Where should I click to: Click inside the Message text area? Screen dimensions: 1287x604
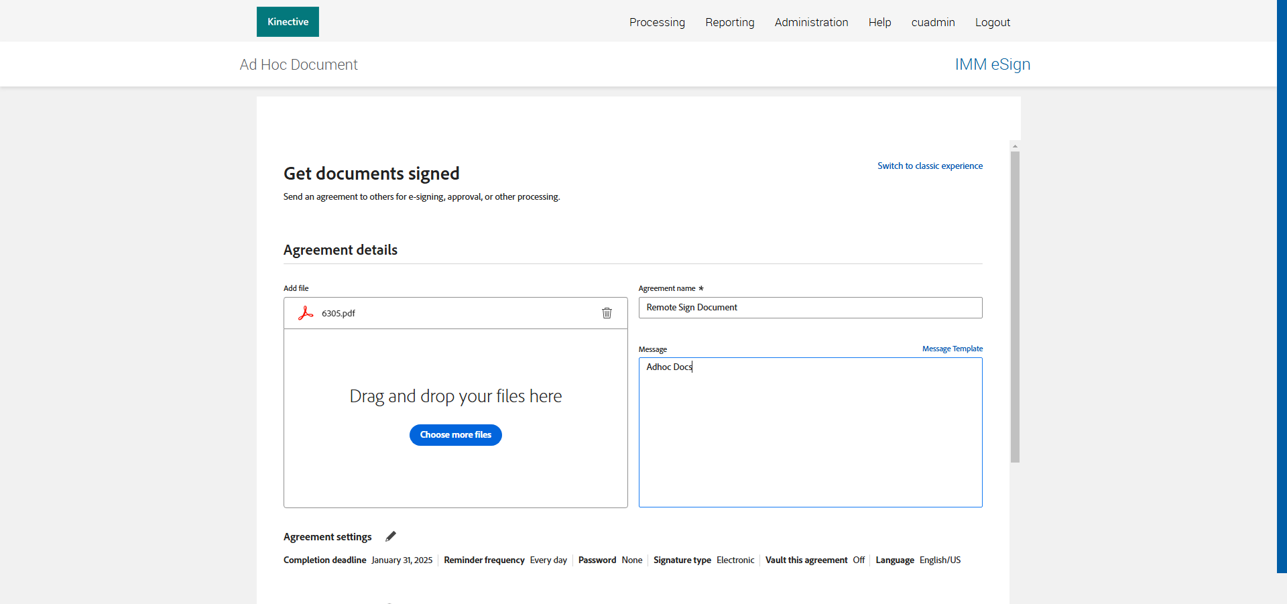(x=810, y=436)
